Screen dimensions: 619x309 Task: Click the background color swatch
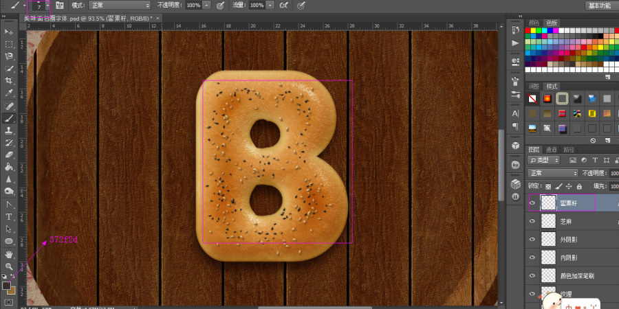click(12, 290)
